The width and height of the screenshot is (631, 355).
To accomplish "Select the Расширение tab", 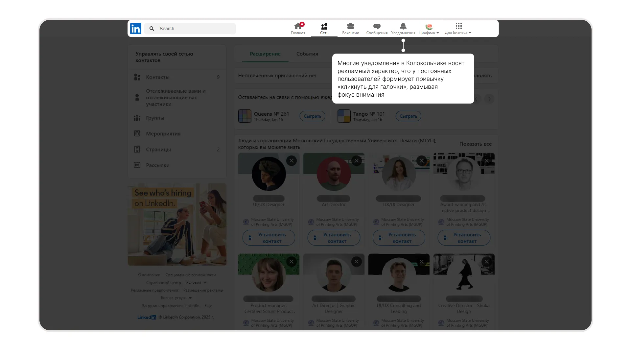I will click(265, 54).
